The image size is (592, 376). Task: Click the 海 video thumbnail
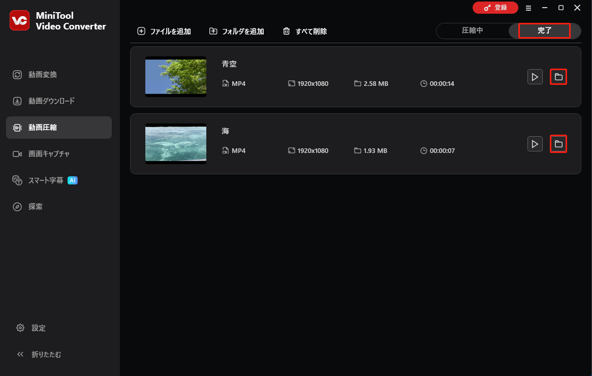[x=175, y=144]
